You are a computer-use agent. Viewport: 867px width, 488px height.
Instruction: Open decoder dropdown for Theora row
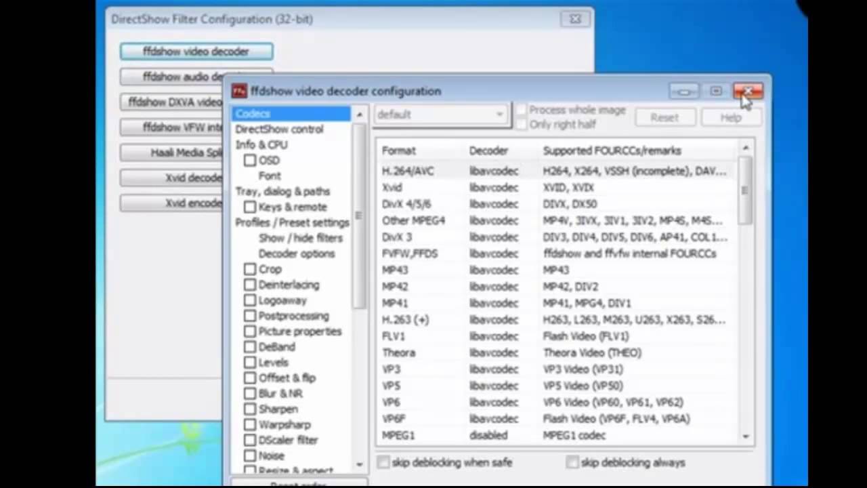(494, 352)
